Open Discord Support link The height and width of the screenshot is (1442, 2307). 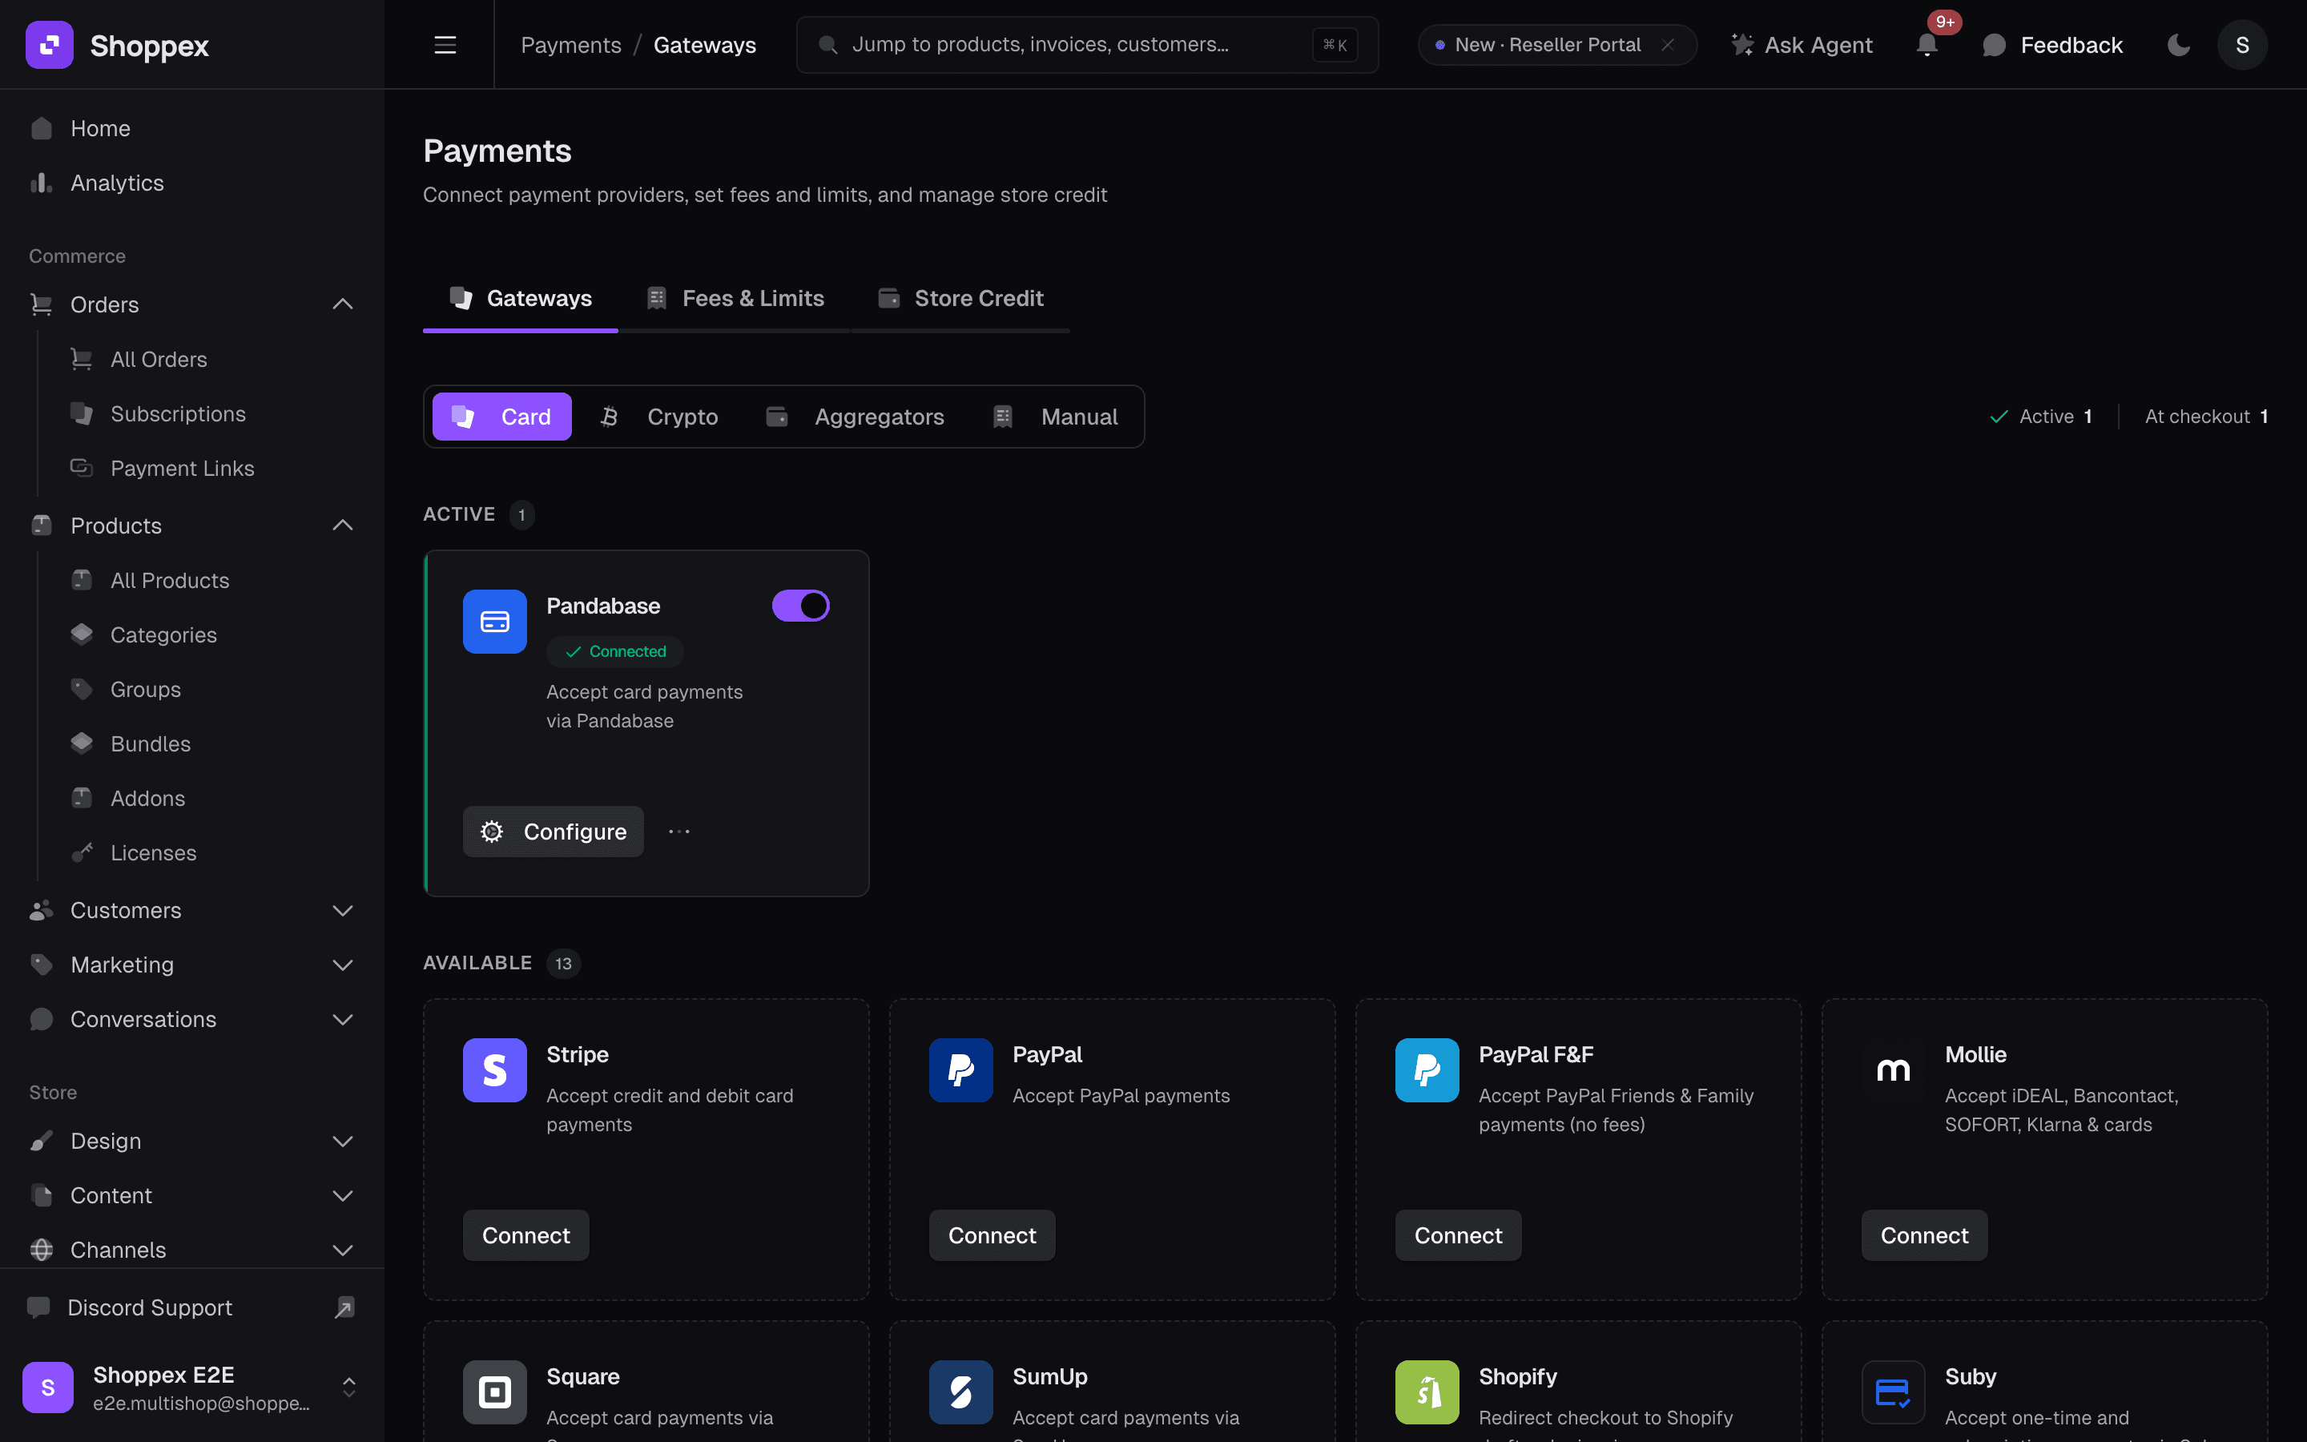click(x=191, y=1307)
